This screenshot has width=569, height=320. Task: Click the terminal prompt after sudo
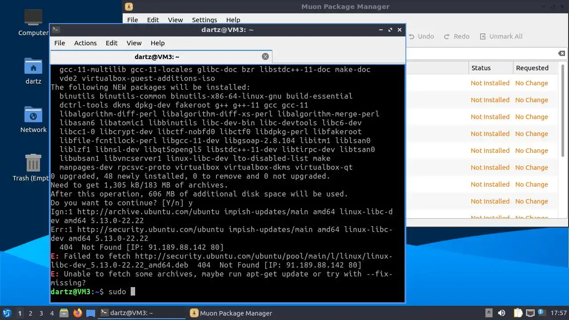click(132, 292)
